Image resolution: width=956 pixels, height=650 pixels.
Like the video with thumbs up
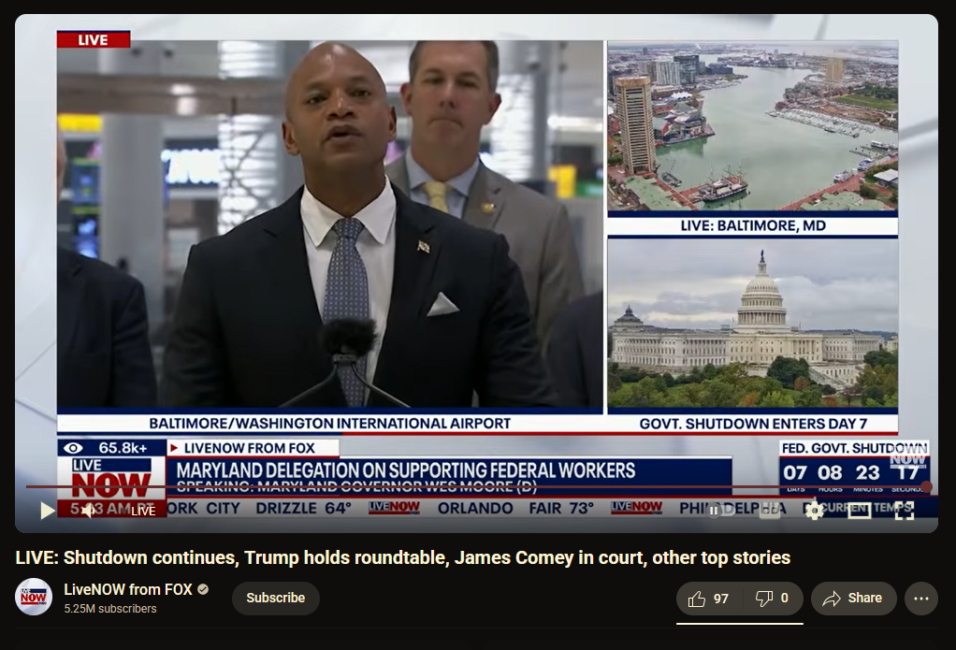709,599
